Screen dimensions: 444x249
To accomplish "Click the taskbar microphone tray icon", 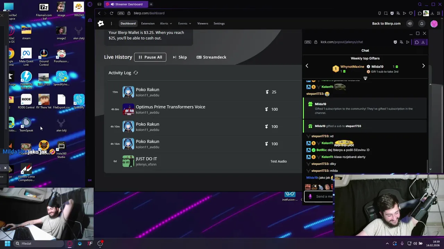I will (402, 243).
